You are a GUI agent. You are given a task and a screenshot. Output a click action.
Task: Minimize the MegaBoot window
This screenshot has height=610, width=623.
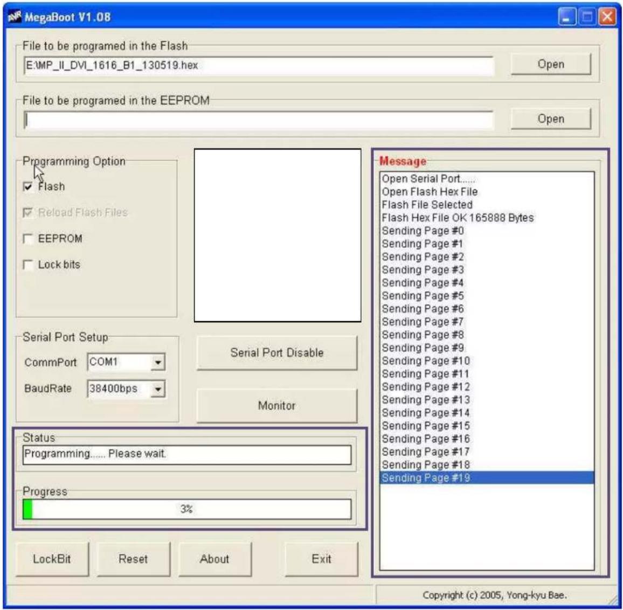click(566, 17)
